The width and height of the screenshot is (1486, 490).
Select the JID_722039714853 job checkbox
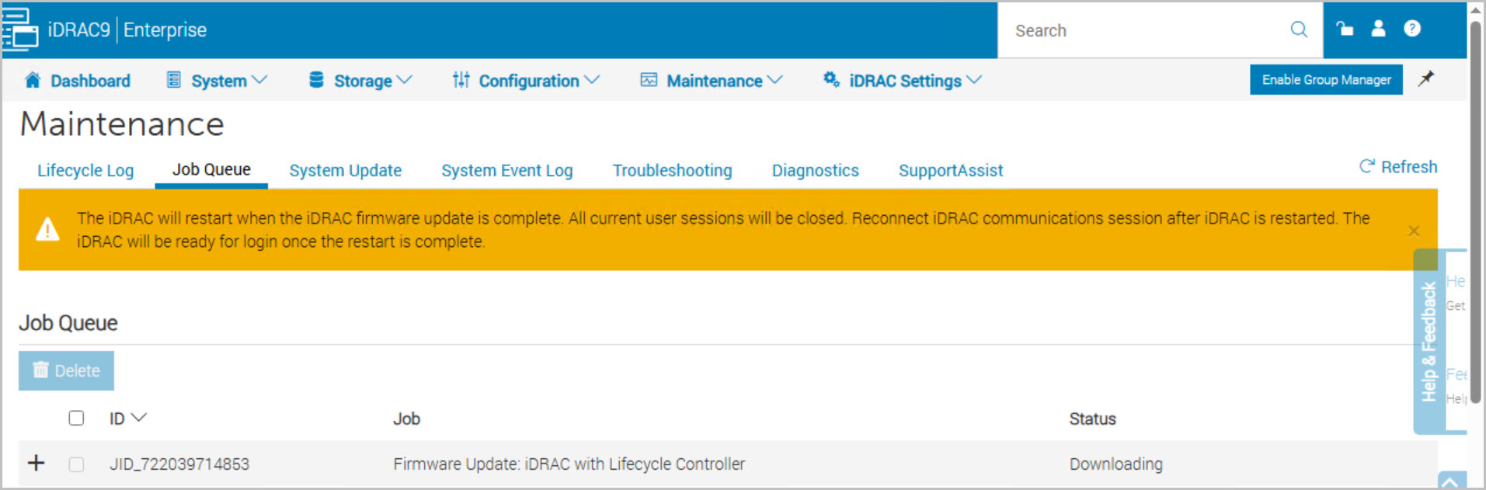(76, 464)
